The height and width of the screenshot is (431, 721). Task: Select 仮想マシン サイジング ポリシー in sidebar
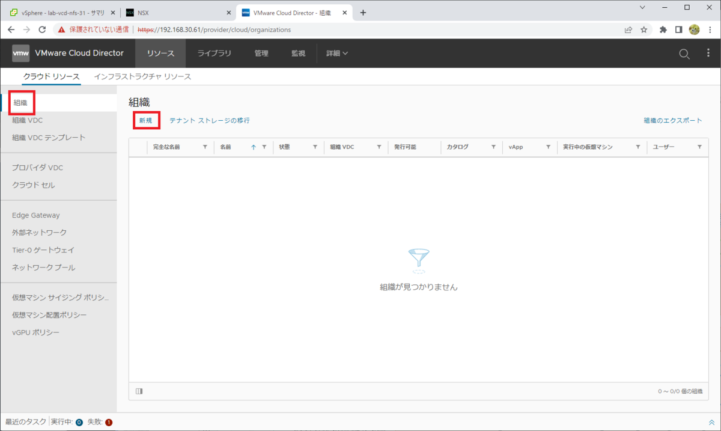click(59, 298)
